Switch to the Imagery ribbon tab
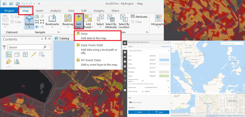 tap(99, 11)
